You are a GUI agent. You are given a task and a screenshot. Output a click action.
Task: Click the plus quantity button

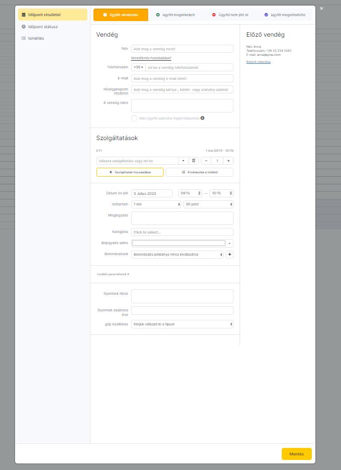[x=229, y=161]
